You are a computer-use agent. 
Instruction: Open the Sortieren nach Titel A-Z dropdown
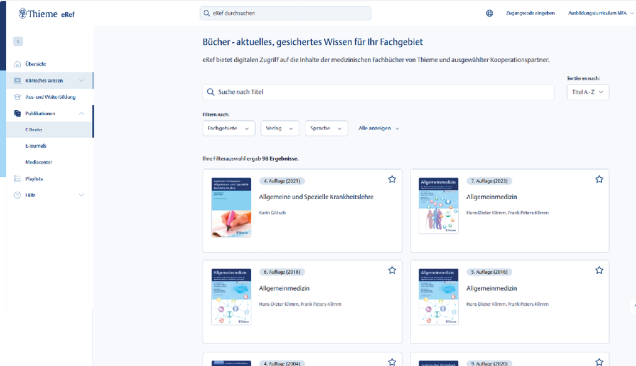click(588, 92)
